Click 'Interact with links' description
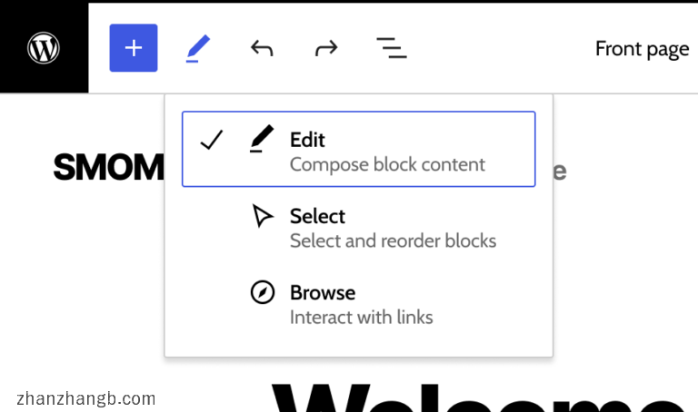Image resolution: width=698 pixels, height=412 pixels. [x=361, y=318]
